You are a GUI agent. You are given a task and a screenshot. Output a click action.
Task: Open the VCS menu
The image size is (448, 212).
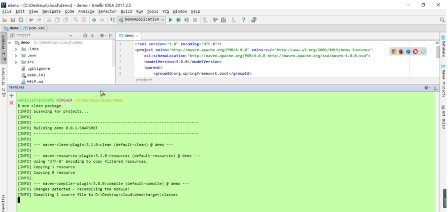pyautogui.click(x=166, y=12)
